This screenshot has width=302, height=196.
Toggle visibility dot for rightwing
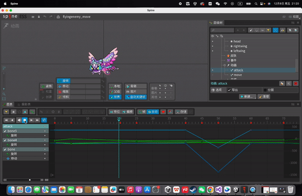click(x=212, y=46)
